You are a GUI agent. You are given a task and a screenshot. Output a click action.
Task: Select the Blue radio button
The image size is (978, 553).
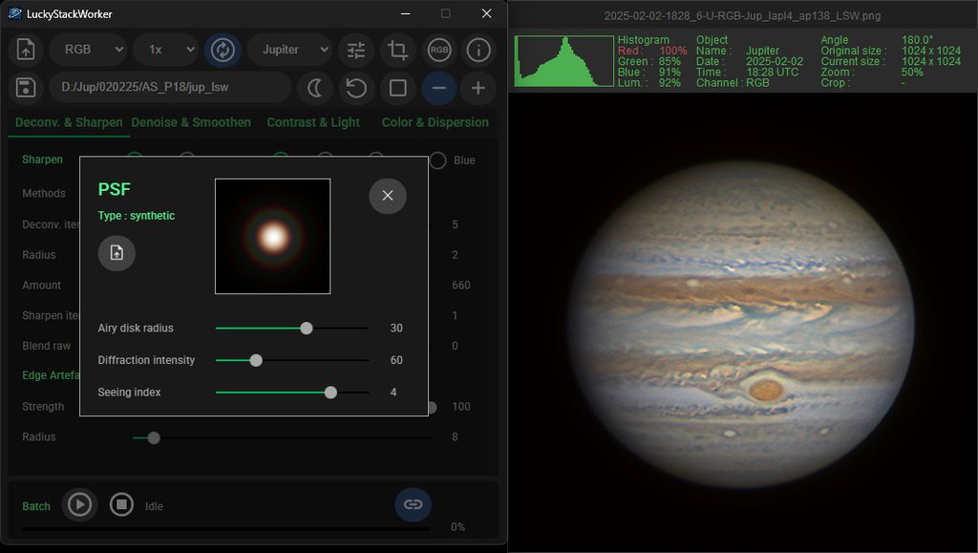click(x=437, y=160)
